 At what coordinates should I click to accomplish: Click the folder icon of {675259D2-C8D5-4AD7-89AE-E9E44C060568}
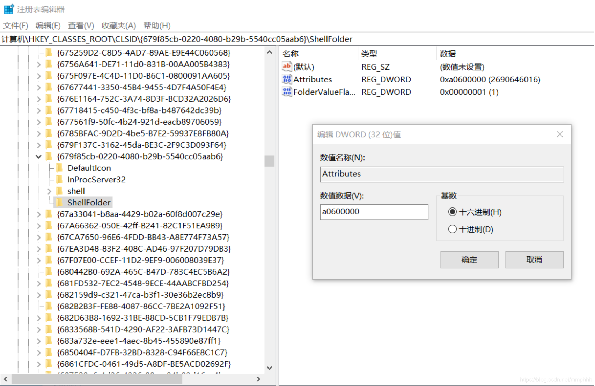(49, 52)
